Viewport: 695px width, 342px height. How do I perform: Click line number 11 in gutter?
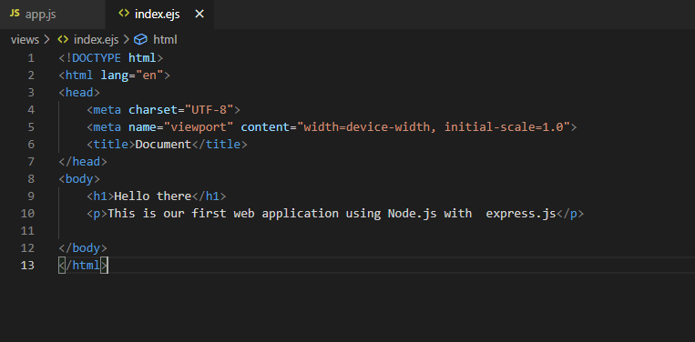point(27,231)
